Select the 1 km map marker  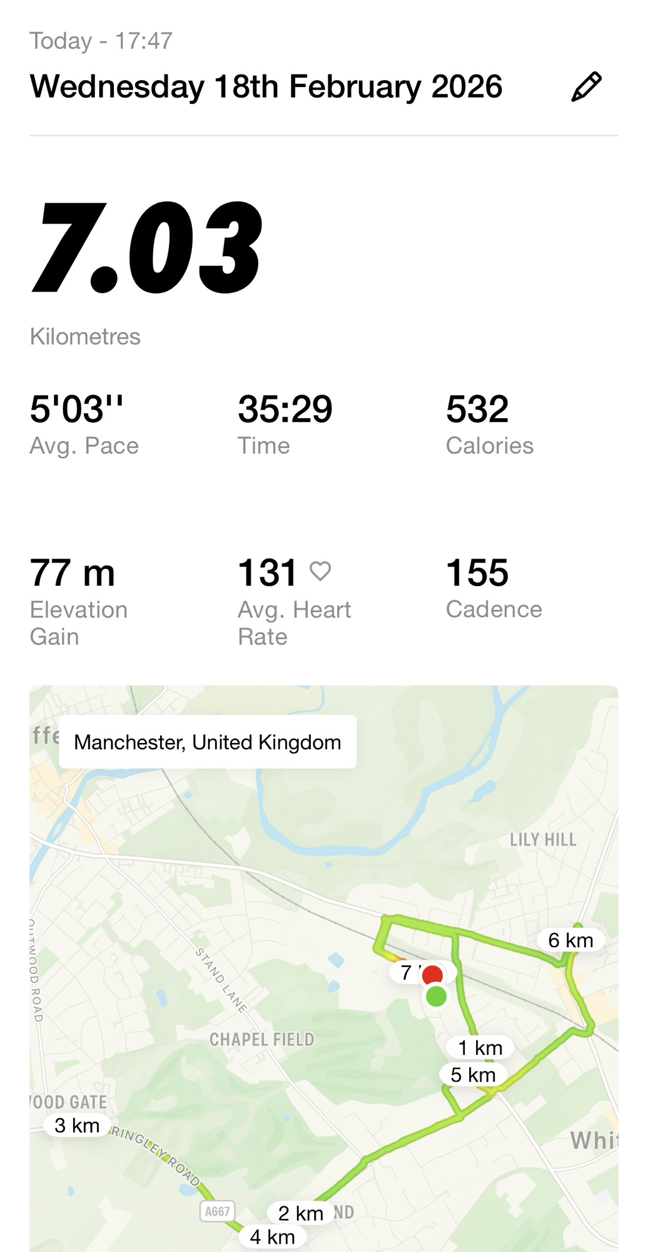(480, 1047)
